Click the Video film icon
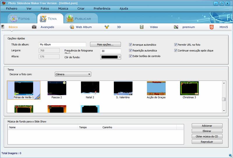Image resolution: width=233 pixels, height=158 pixels. 142,27
